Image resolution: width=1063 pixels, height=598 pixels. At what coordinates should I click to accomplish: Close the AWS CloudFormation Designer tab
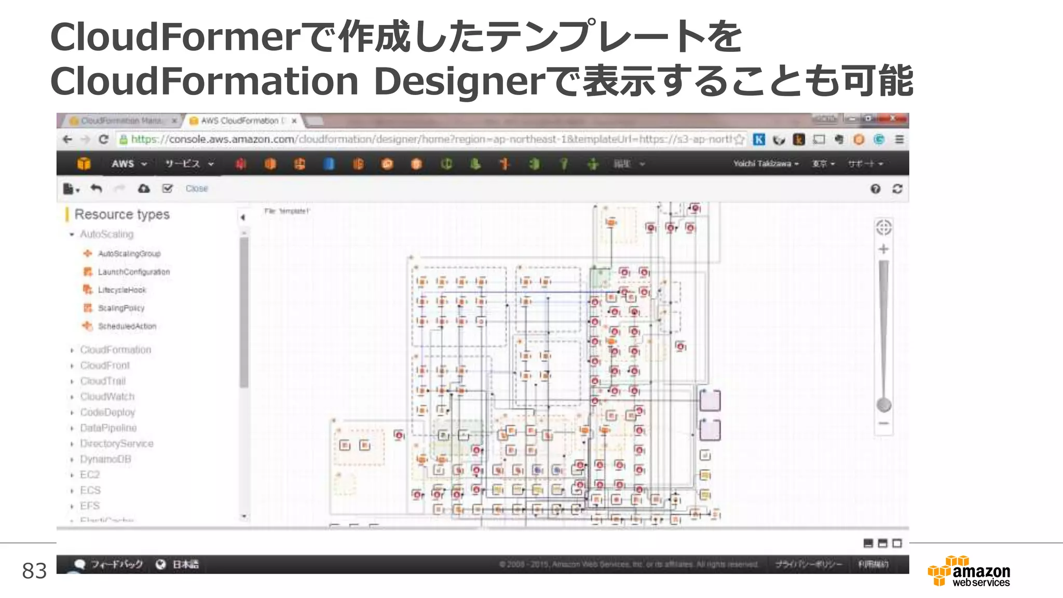click(x=294, y=120)
